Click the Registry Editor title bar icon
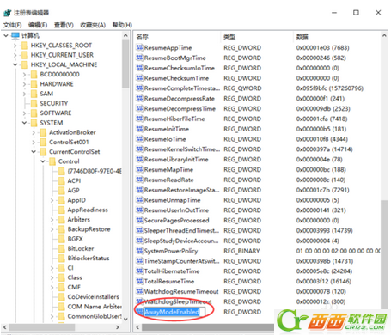Image resolution: width=391 pixels, height=335 pixels. (x=8, y=13)
